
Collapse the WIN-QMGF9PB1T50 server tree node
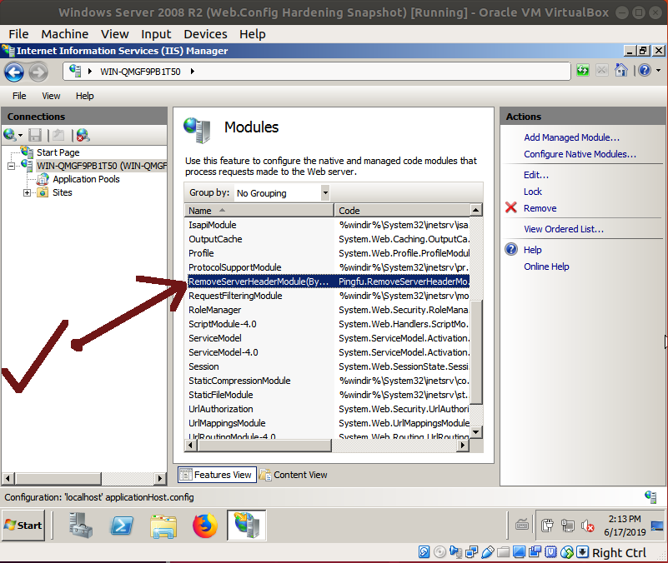[12, 166]
